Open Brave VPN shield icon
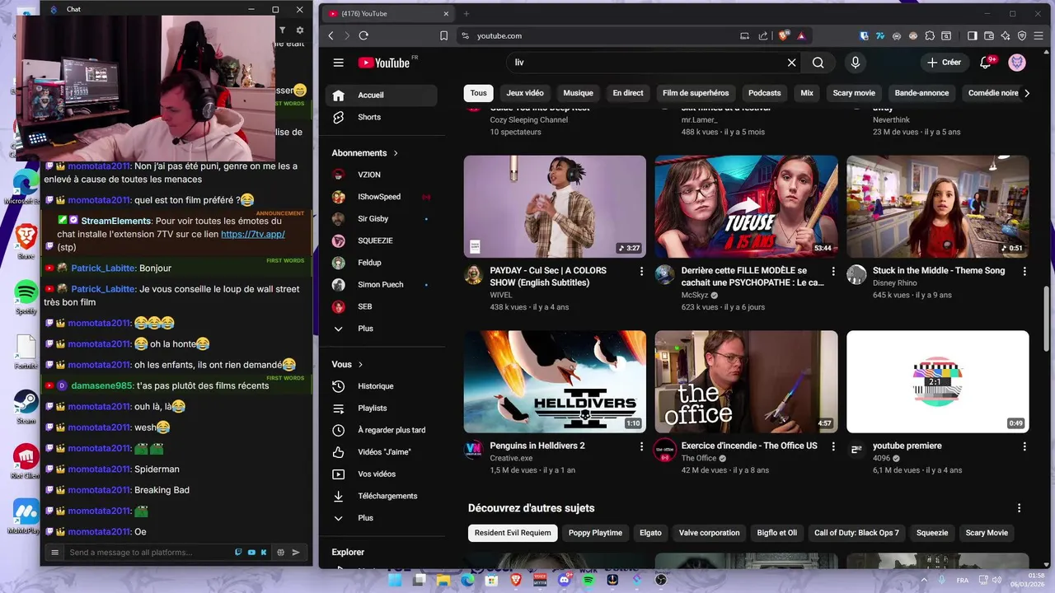The width and height of the screenshot is (1055, 593). [x=1022, y=35]
